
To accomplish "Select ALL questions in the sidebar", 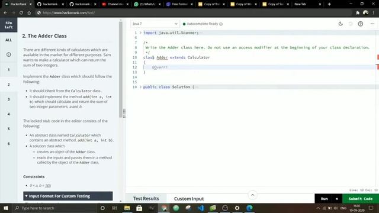I will 8,40.
